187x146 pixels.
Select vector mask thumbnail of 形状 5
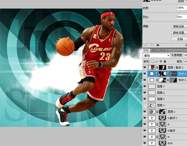point(173,80)
